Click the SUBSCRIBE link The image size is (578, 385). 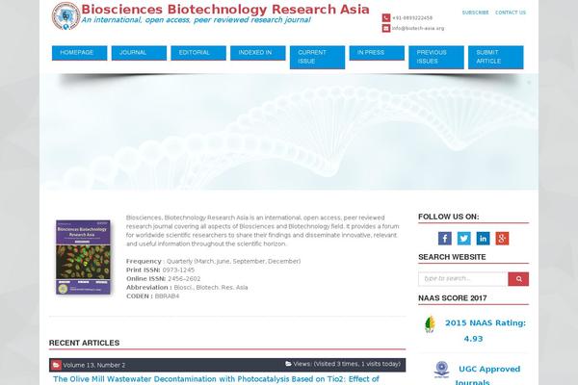tap(476, 13)
